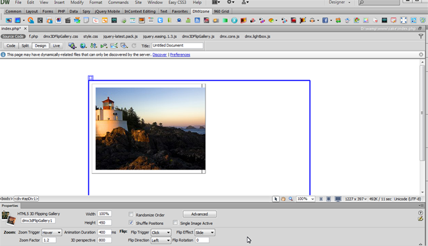Enable the Single Image Active checkbox

pos(175,223)
